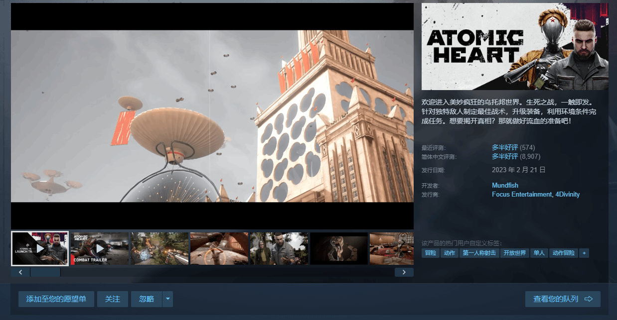Play the Launch Trailer video thumbnail

40,248
